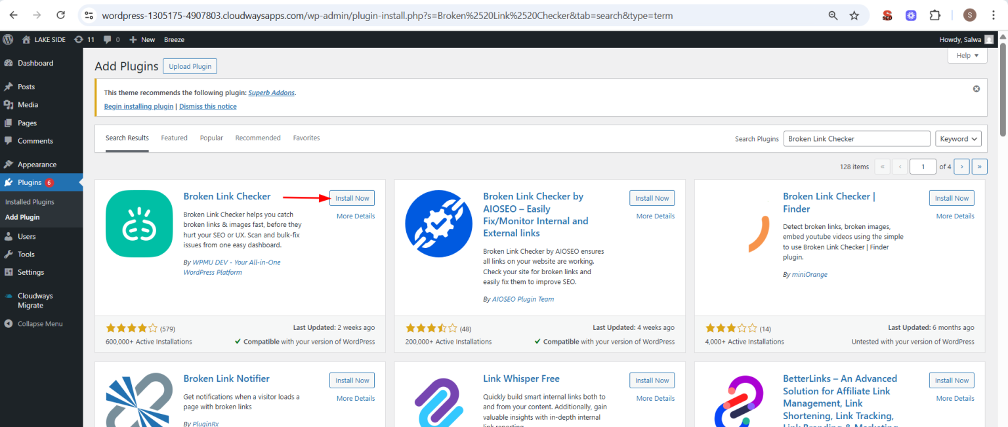Open the miniOrange author link

(809, 274)
